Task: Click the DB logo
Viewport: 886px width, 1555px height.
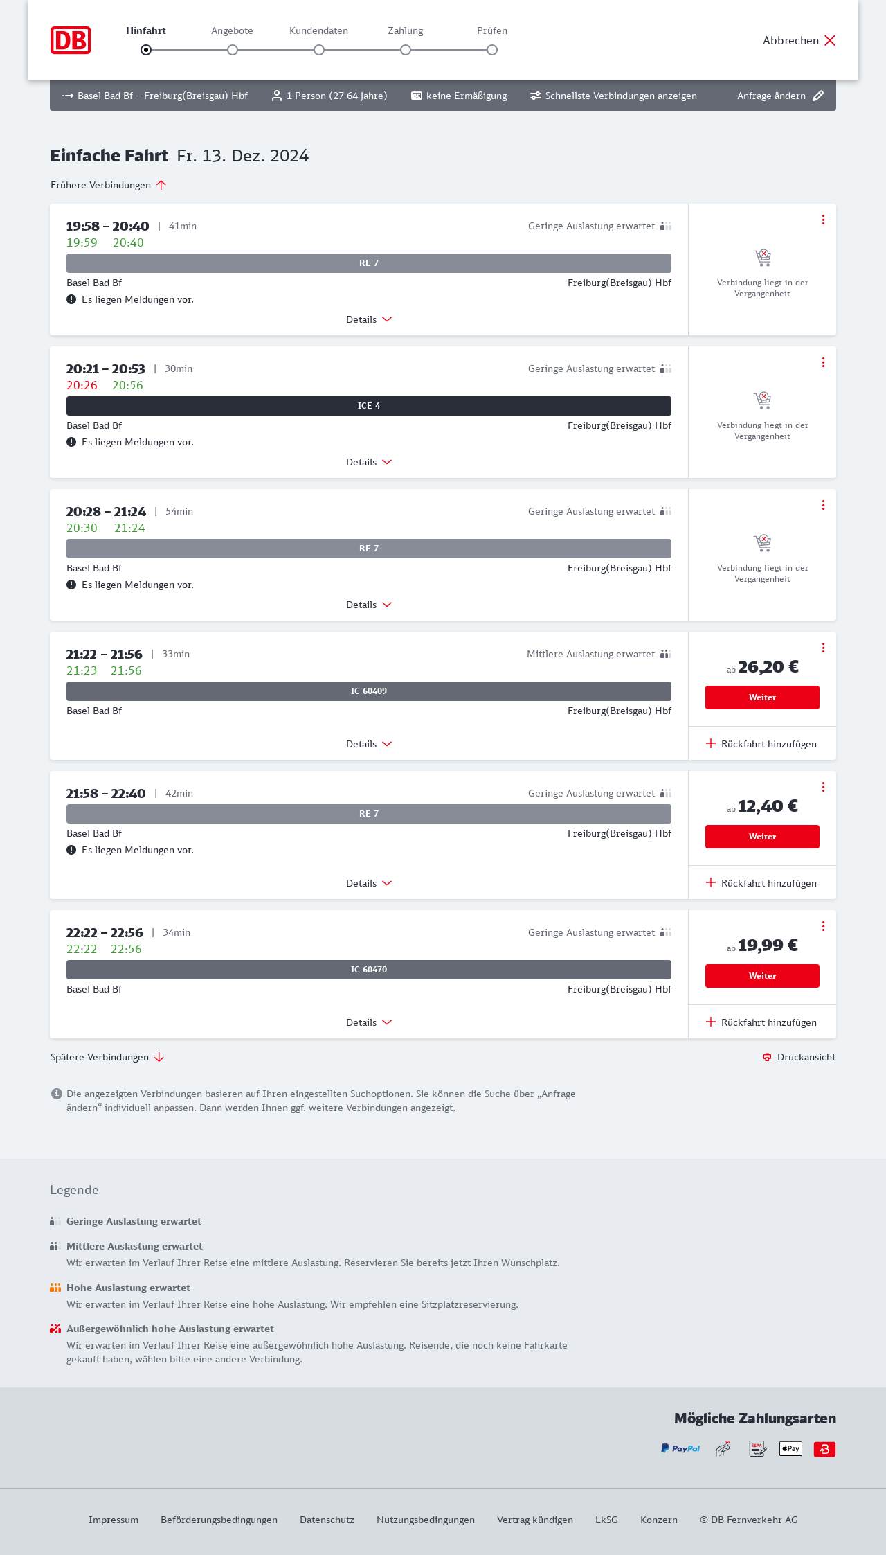Action: pyautogui.click(x=71, y=40)
